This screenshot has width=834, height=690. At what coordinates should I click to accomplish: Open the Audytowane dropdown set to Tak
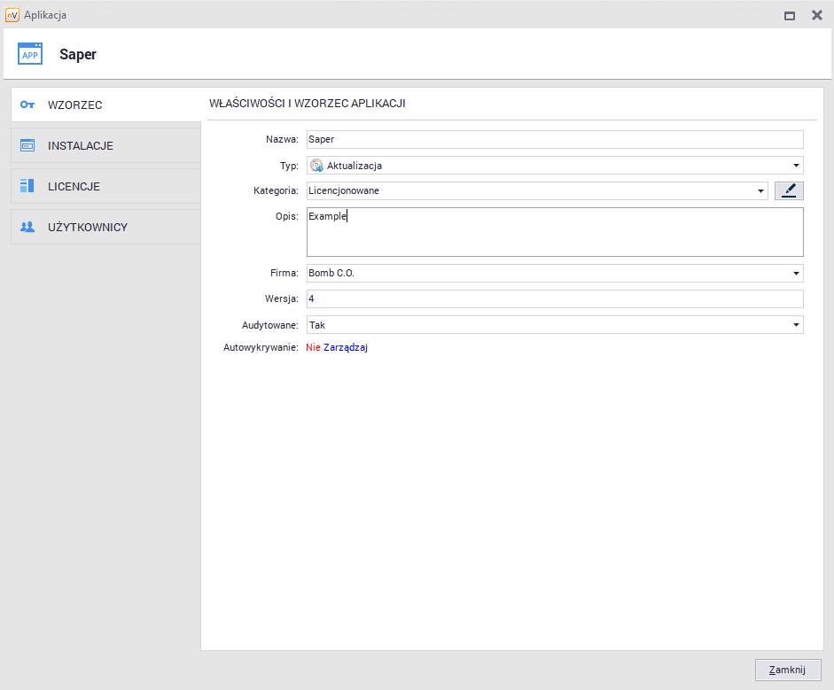pos(797,325)
